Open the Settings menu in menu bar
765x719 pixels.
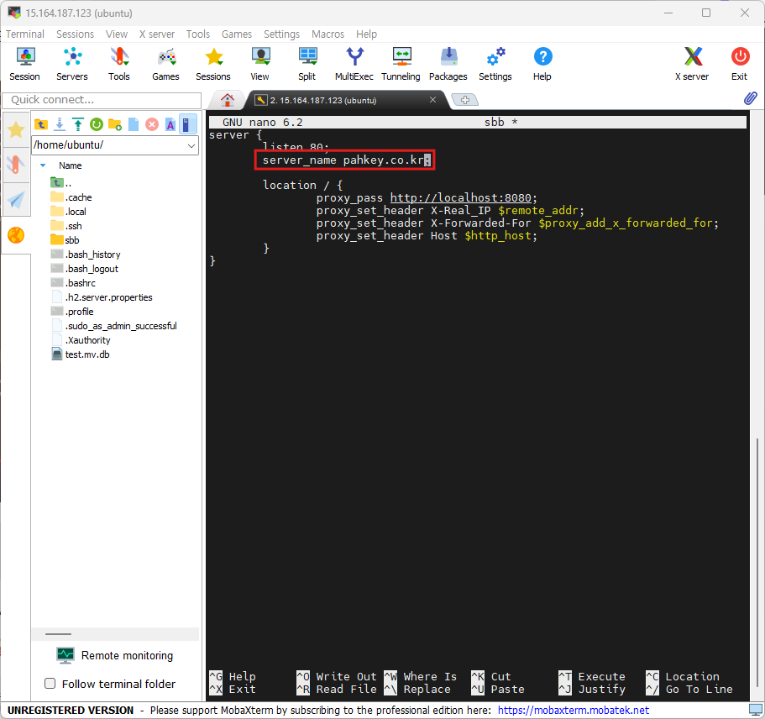pos(281,34)
